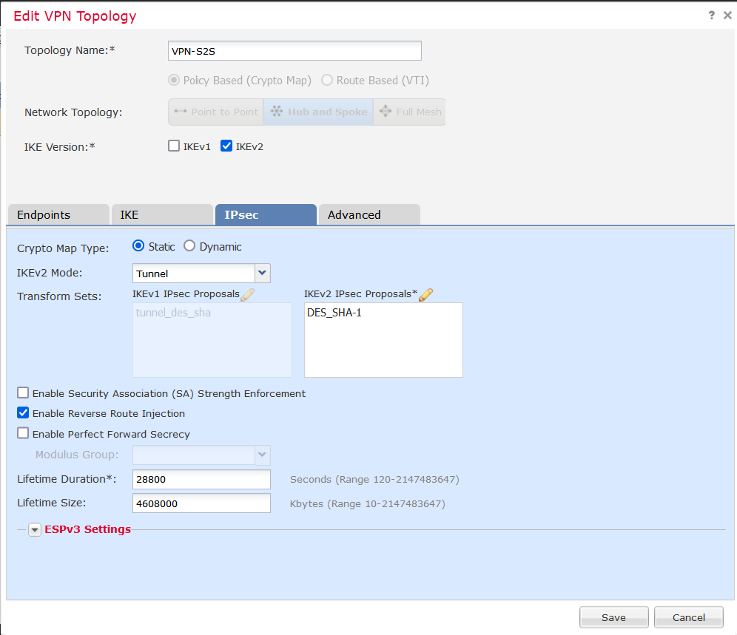The height and width of the screenshot is (635, 737).
Task: Enable Security Association Strength Enforcement
Action: [x=24, y=393]
